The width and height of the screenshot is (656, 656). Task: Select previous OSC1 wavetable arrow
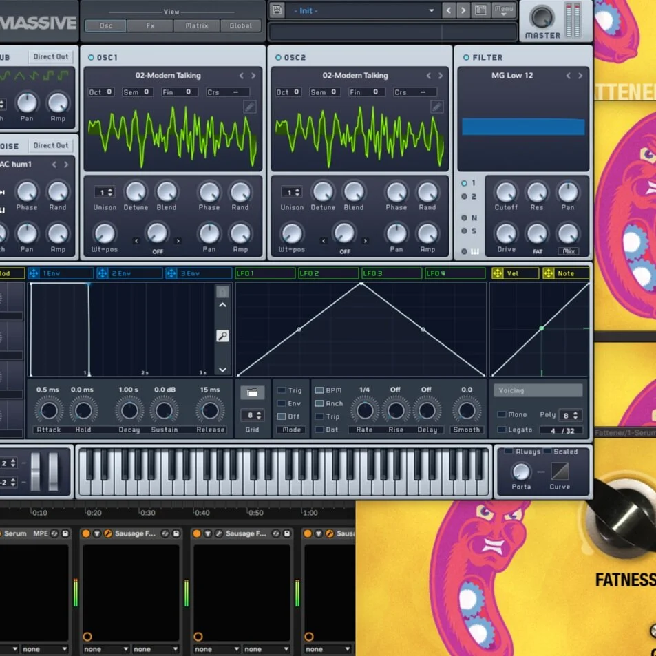(242, 76)
